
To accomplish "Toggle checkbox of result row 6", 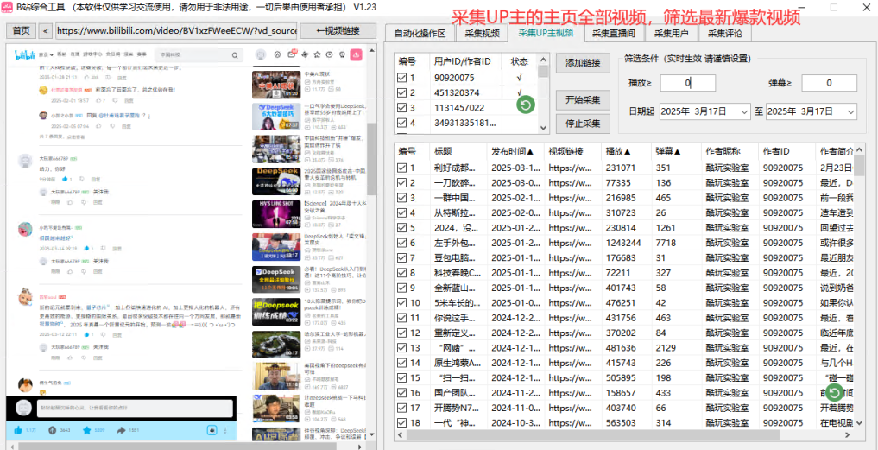I will 401,243.
